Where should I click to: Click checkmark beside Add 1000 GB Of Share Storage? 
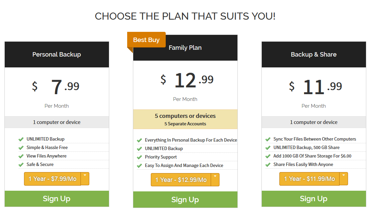[268, 156]
